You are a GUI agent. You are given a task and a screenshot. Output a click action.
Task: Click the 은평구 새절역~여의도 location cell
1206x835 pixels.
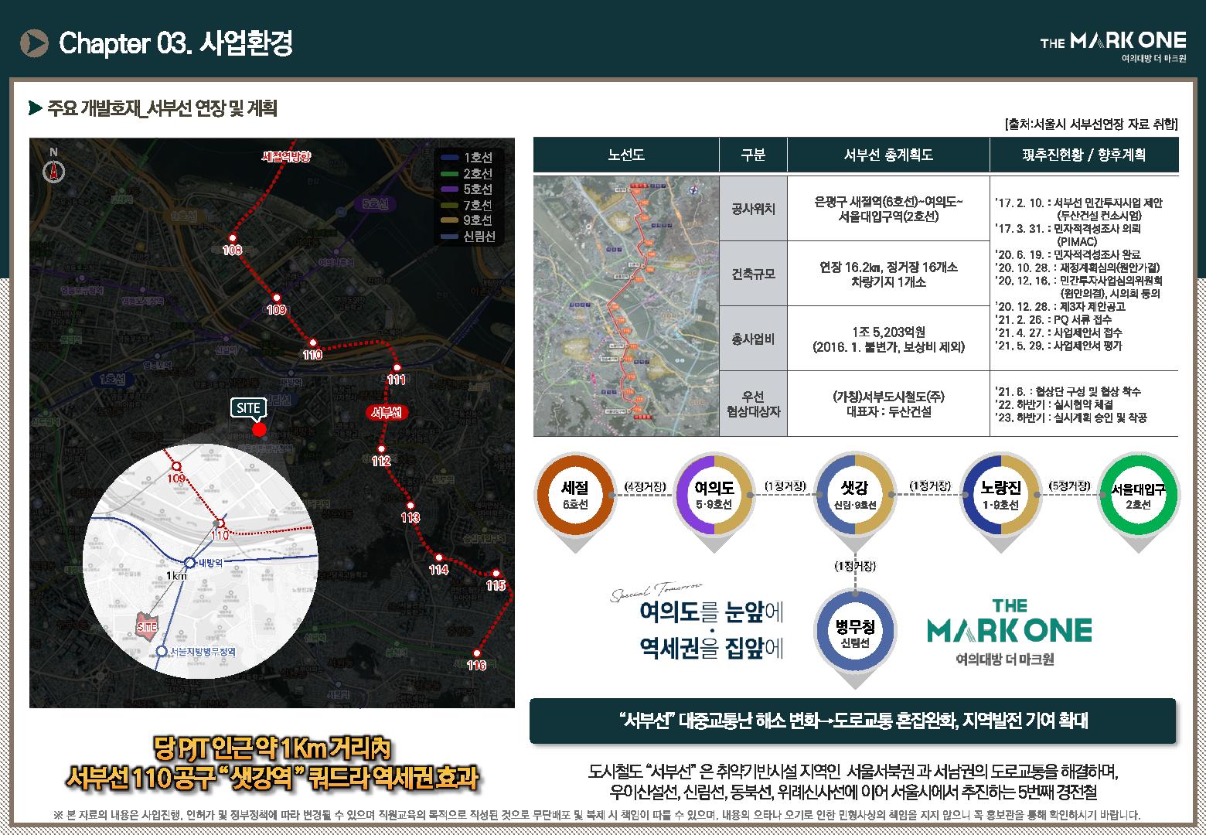point(888,209)
